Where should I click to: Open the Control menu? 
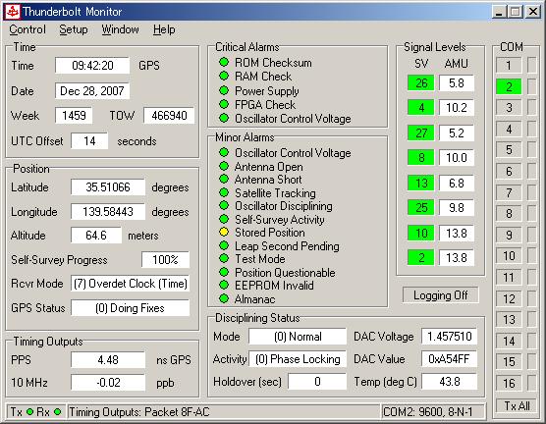pos(27,29)
